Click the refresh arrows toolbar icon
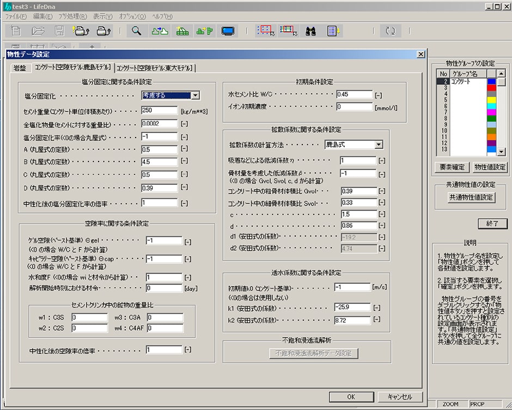Image resolution: width=512 pixels, height=410 pixels. 390,31
